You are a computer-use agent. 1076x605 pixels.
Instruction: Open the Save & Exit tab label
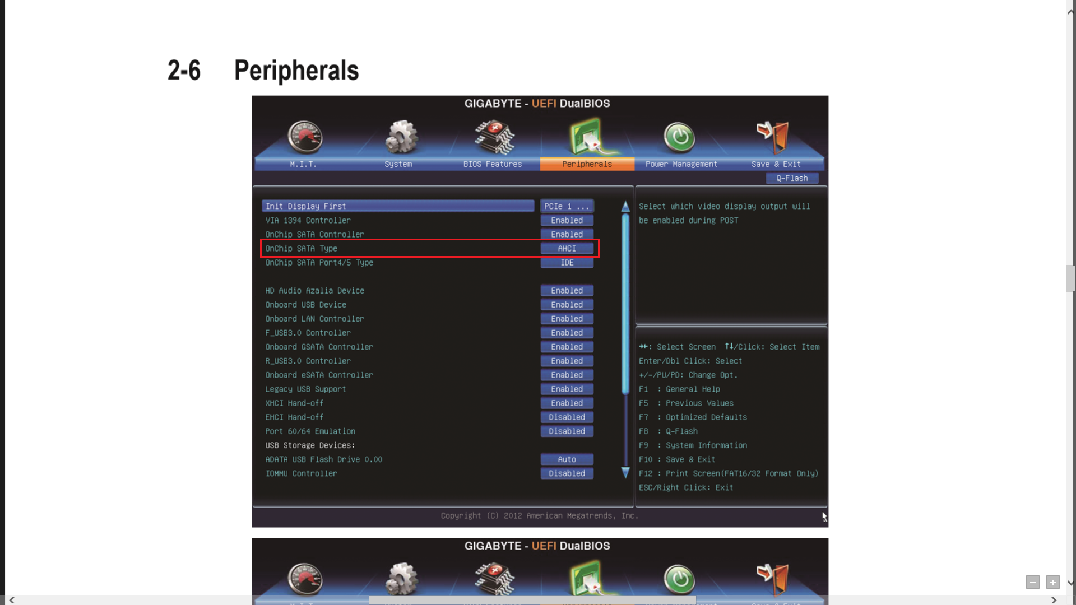pos(776,164)
